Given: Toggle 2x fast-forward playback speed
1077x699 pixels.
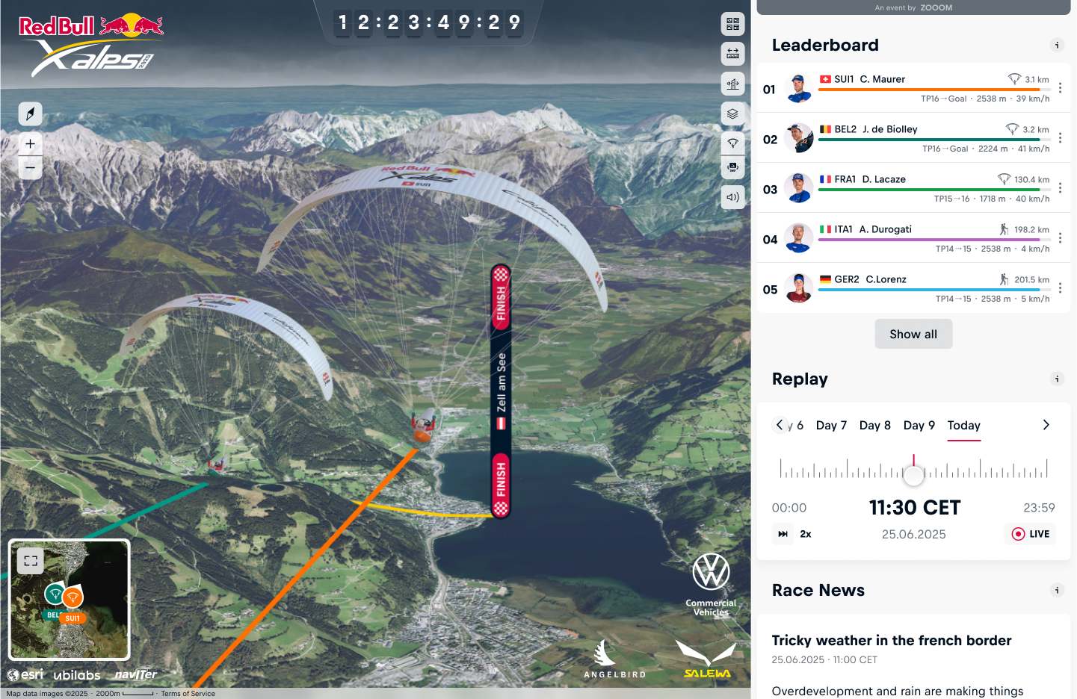Looking at the screenshot, I should [794, 534].
